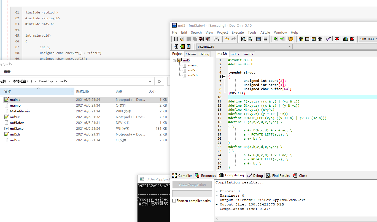Viewport: 377px width, 222px height.
Task: Click the Find magnifier icon
Action: point(244,39)
